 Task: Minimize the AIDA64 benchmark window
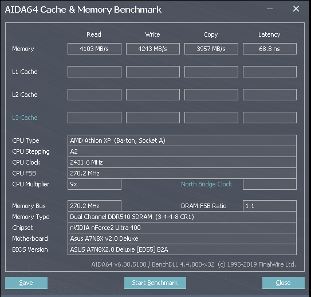[270, 9]
